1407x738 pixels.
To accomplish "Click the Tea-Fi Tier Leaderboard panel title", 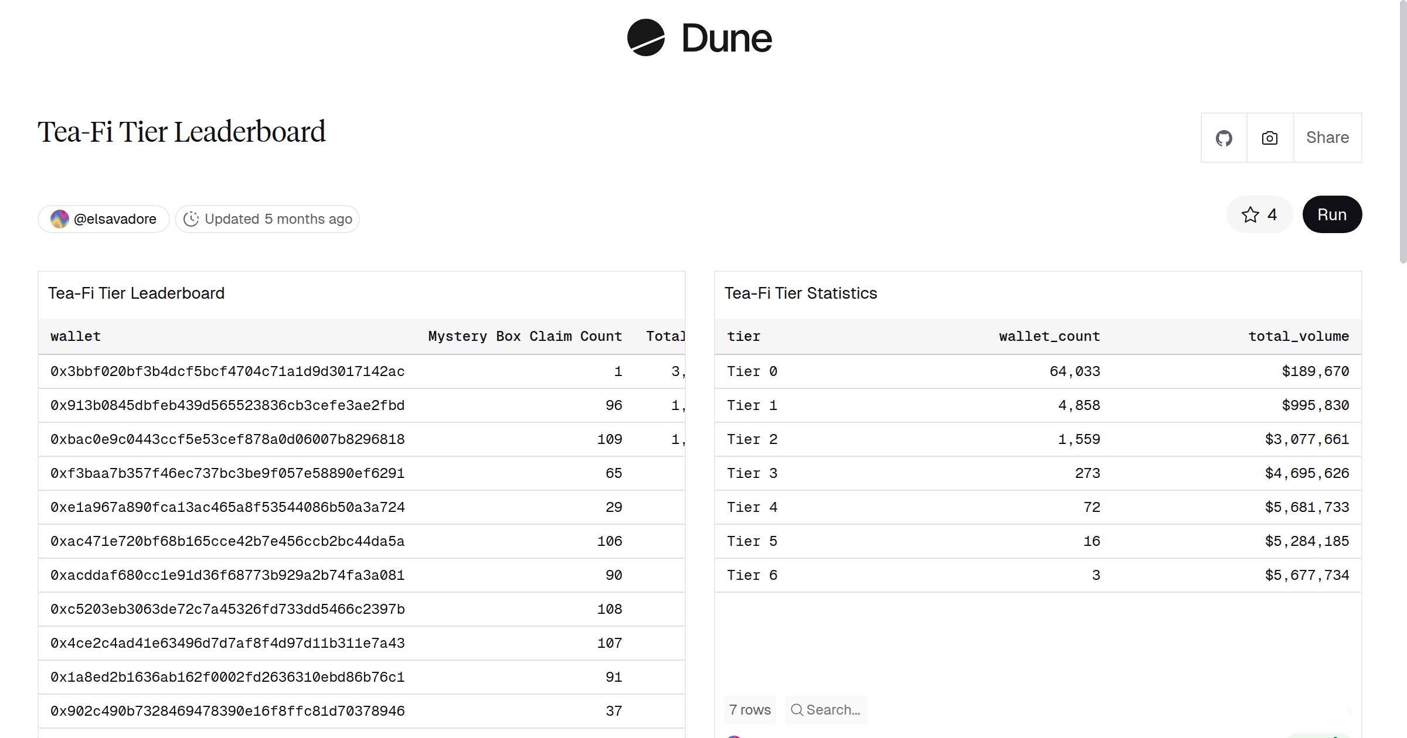I will (x=136, y=293).
